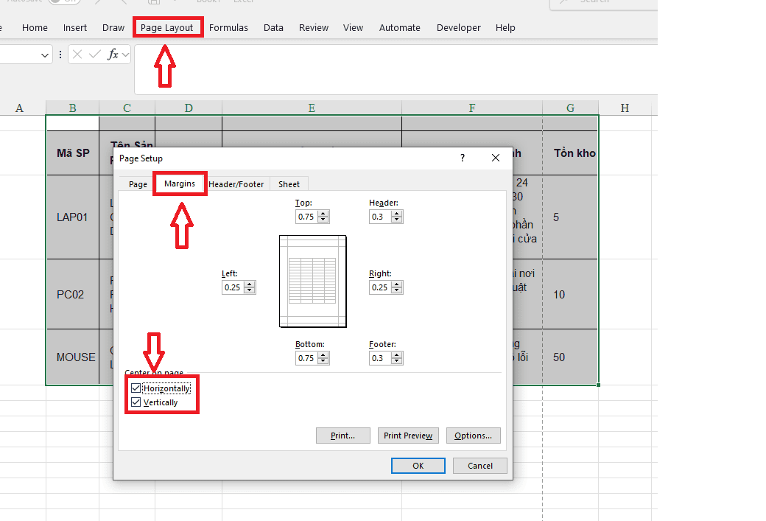Increase the Top margin with up arrow
The width and height of the screenshot is (766, 521).
[323, 214]
